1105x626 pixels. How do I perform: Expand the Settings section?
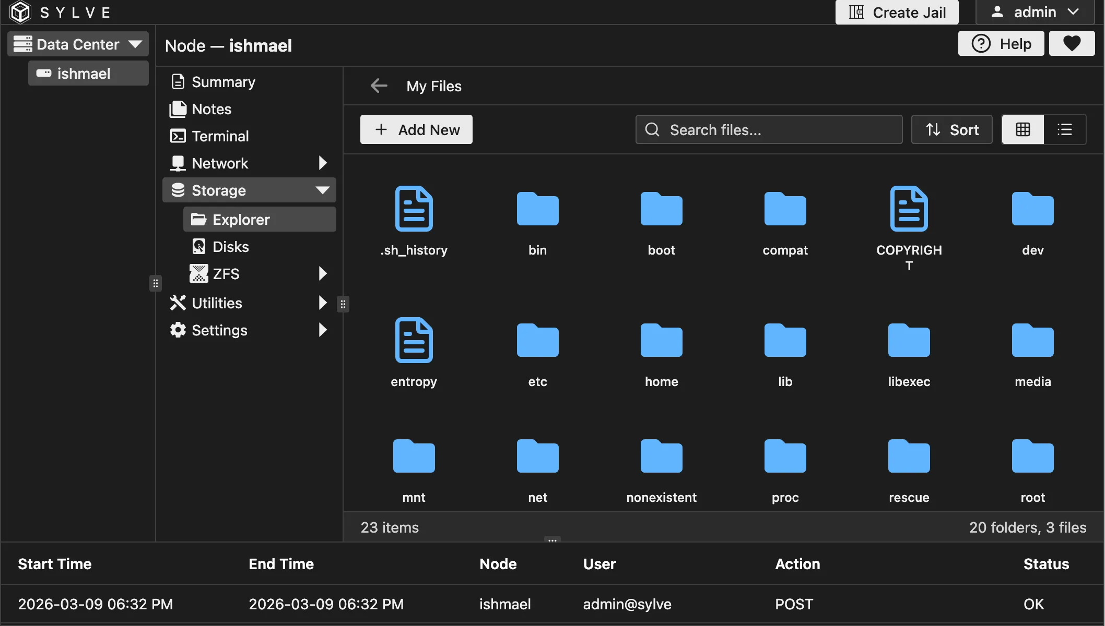[322, 330]
